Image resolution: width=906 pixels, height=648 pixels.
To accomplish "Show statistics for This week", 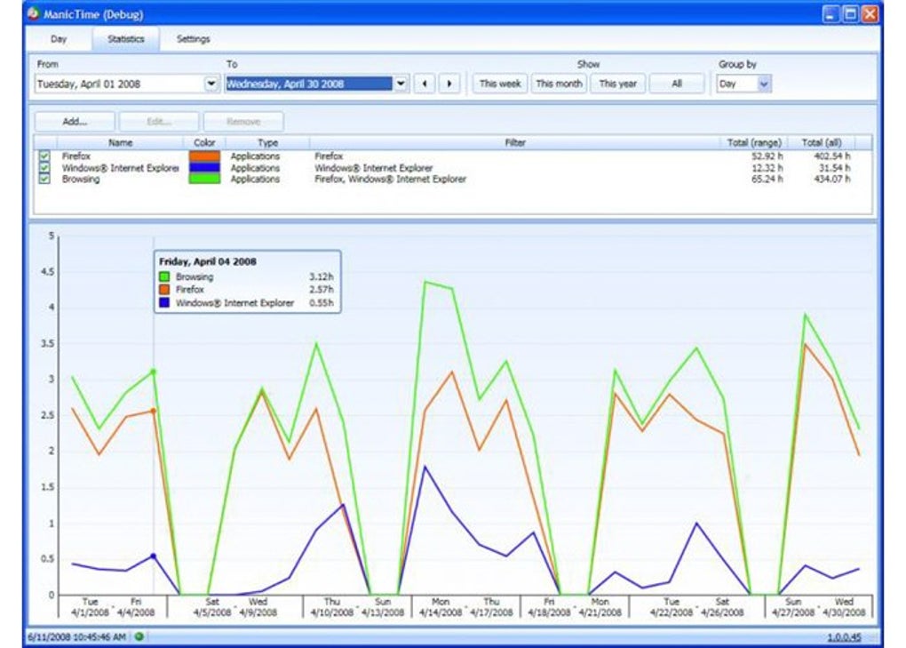I will coord(500,84).
